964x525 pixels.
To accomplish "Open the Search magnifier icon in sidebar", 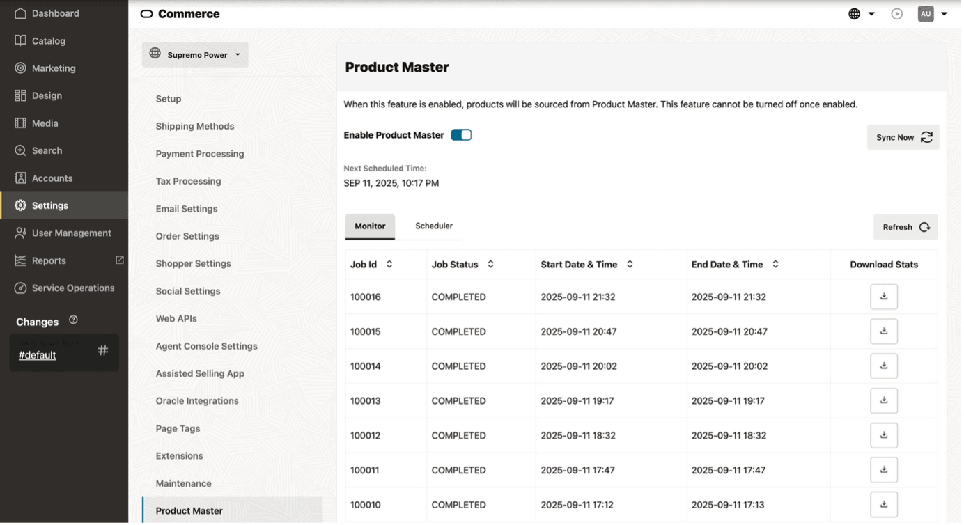I will 21,150.
